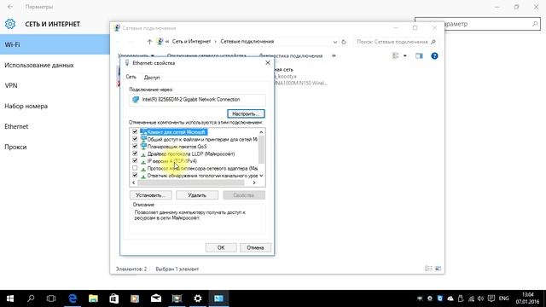Show hidden toolbar commands chevron
This screenshot has width=546, height=307.
click(334, 56)
